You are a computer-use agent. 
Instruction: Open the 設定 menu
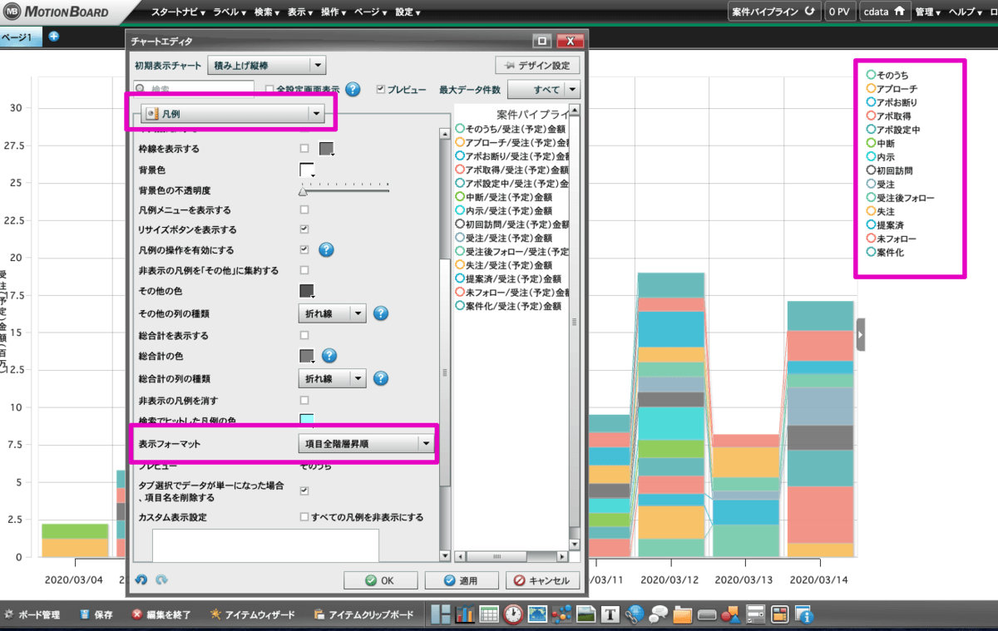(408, 12)
